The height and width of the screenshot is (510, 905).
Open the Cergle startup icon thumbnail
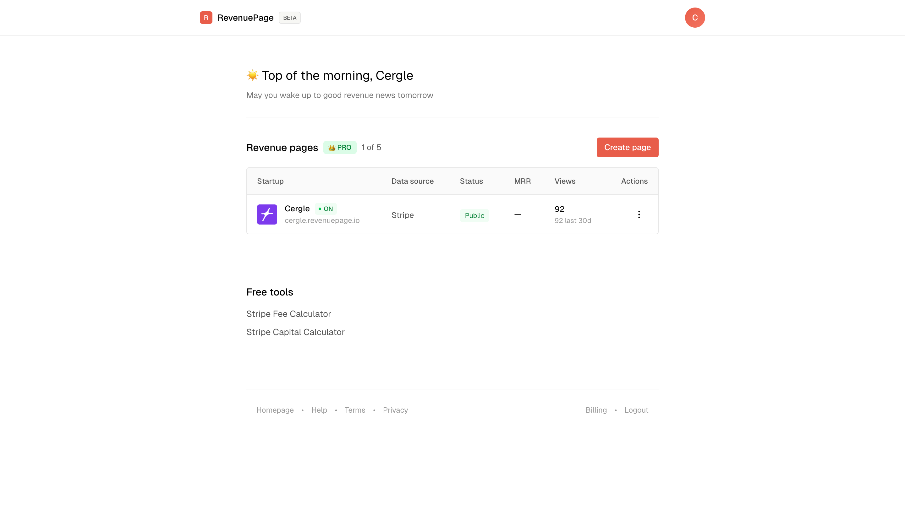pos(267,214)
